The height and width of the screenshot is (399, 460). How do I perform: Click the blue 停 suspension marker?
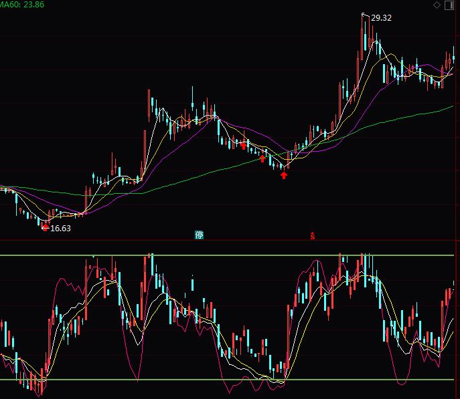coord(199,235)
